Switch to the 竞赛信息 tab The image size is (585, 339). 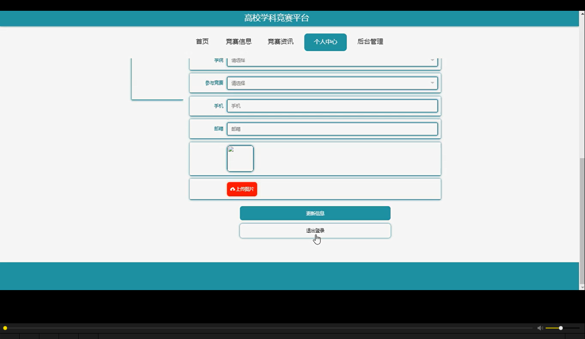238,42
